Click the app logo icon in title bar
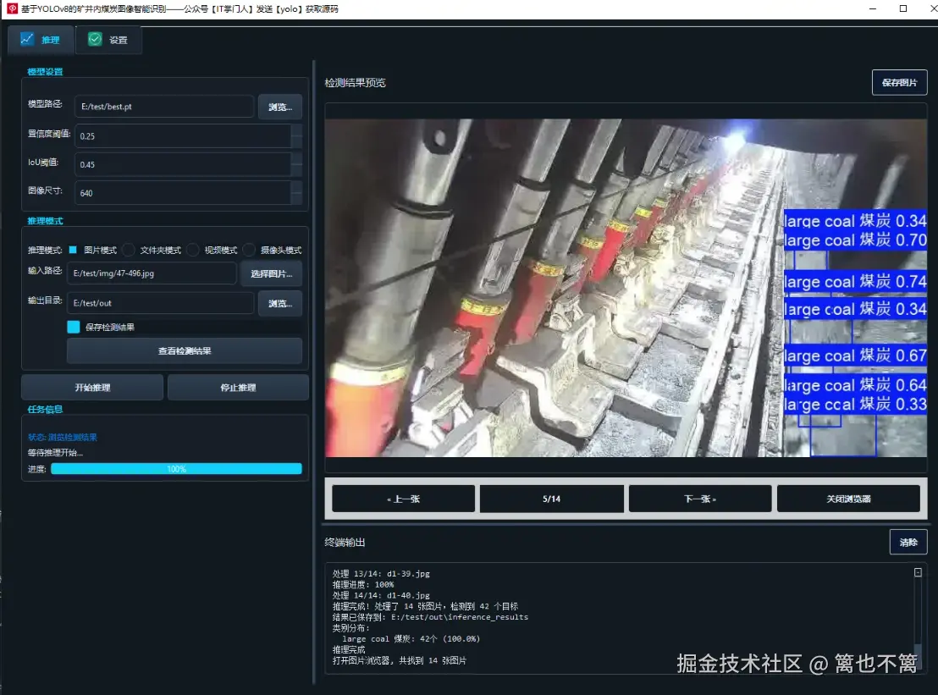The height and width of the screenshot is (695, 938). tap(12, 8)
